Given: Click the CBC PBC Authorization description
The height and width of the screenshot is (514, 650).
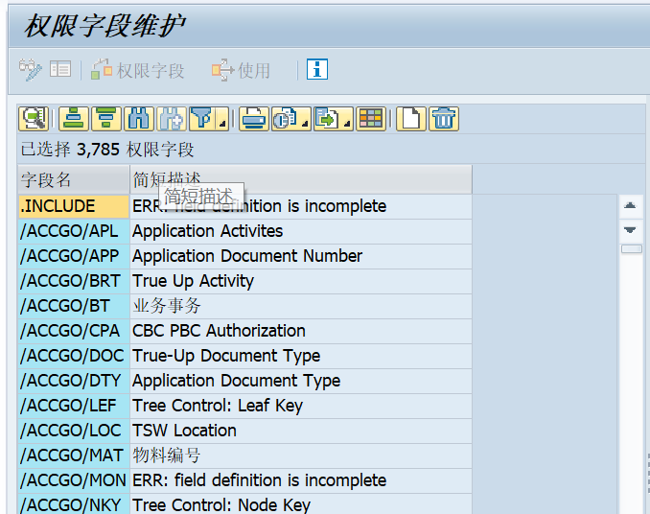Looking at the screenshot, I should click(x=301, y=331).
